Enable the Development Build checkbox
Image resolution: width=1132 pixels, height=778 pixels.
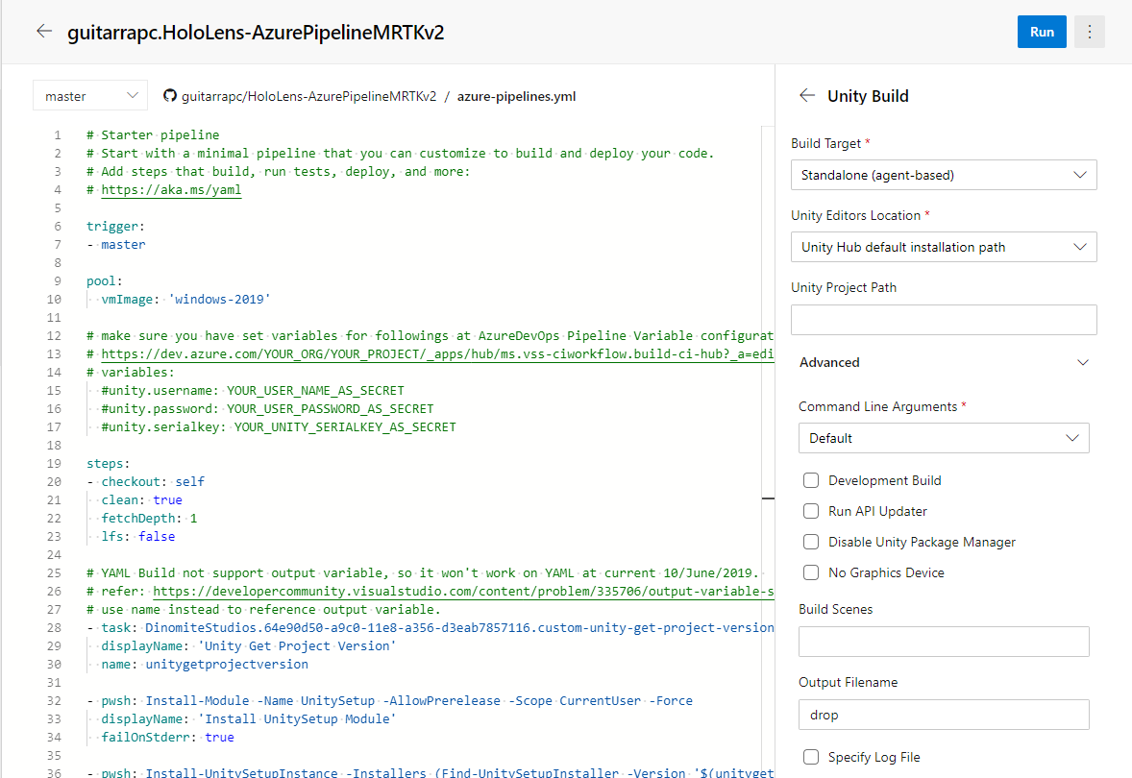[x=811, y=480]
